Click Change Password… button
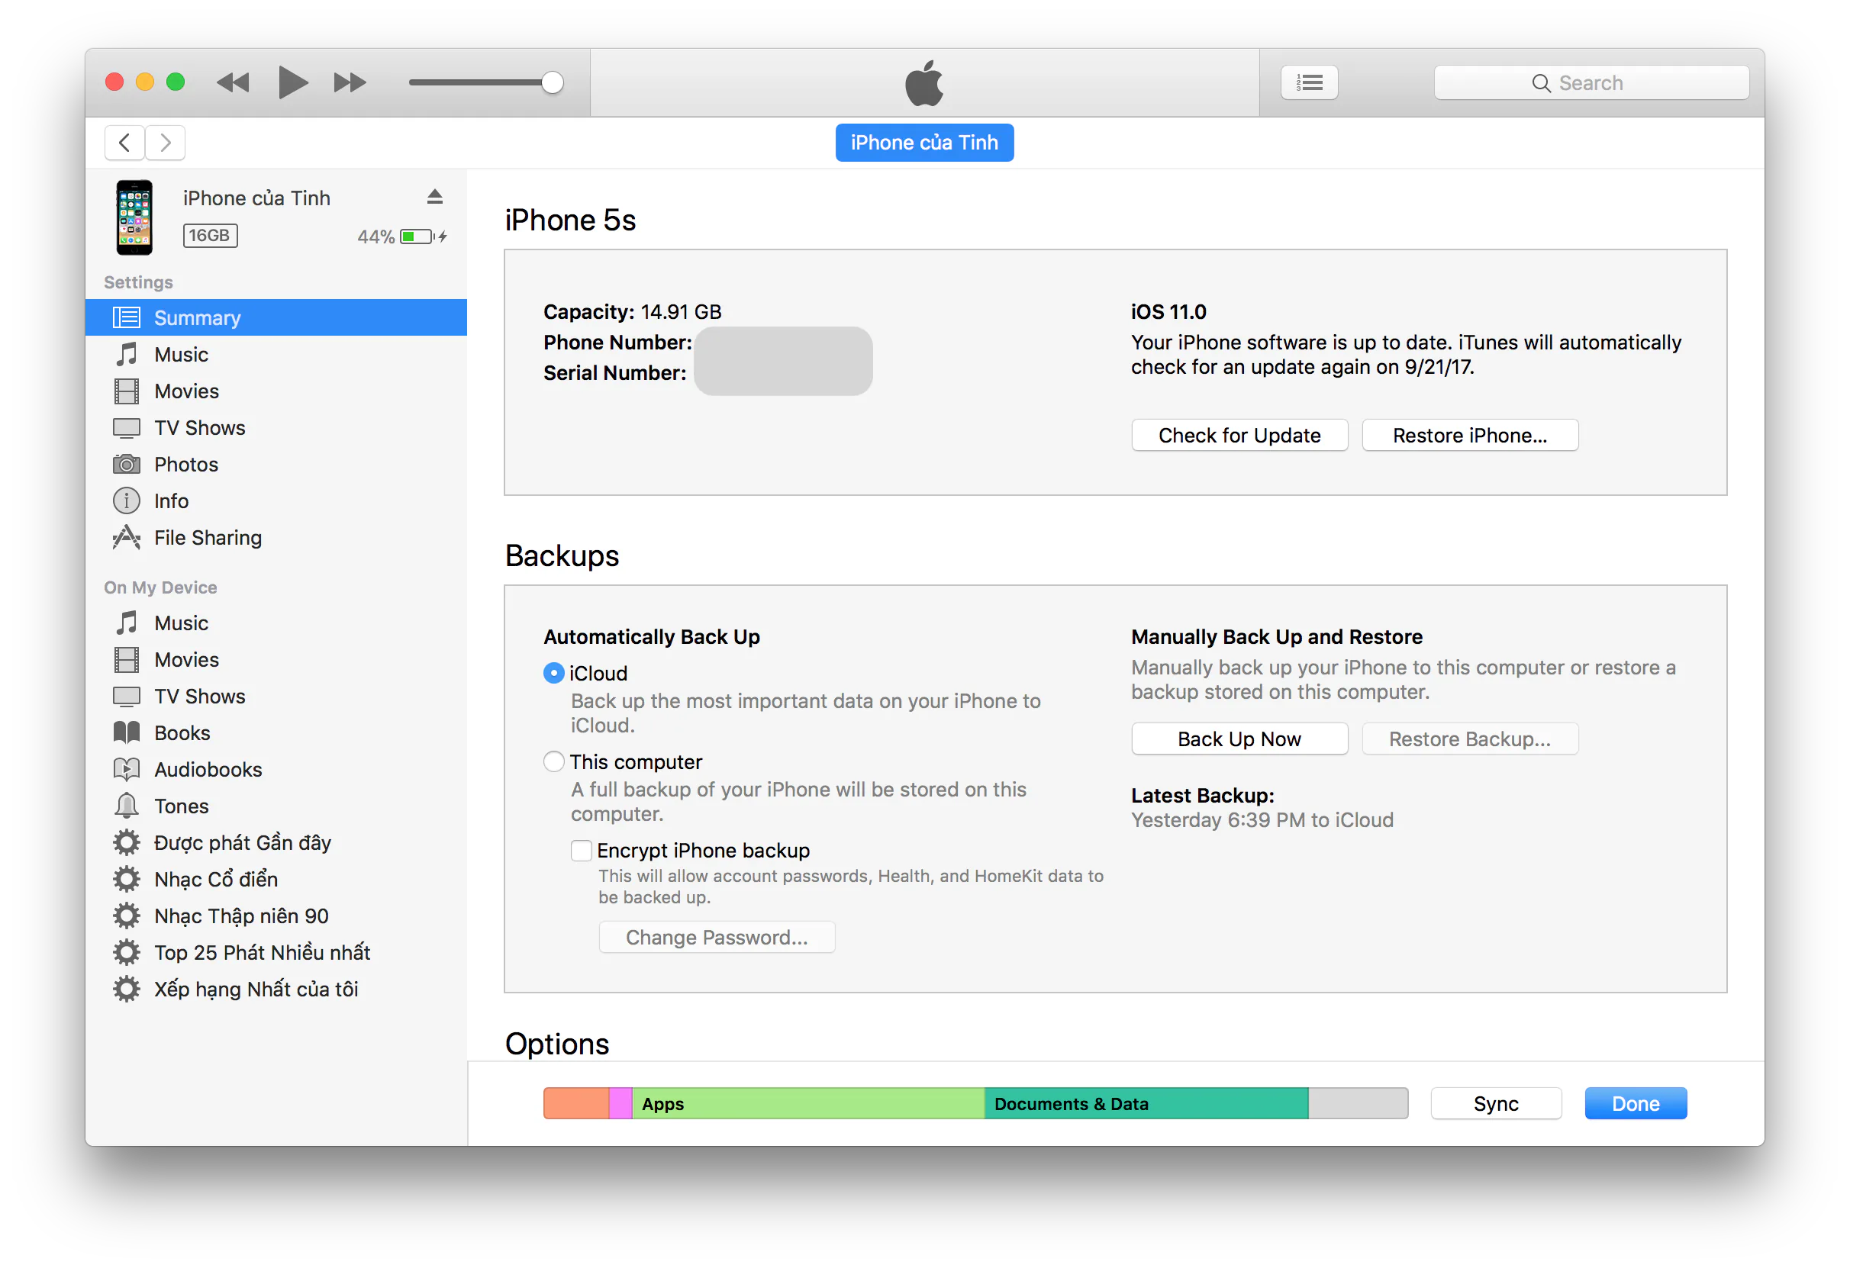The image size is (1850, 1268). pos(717,938)
